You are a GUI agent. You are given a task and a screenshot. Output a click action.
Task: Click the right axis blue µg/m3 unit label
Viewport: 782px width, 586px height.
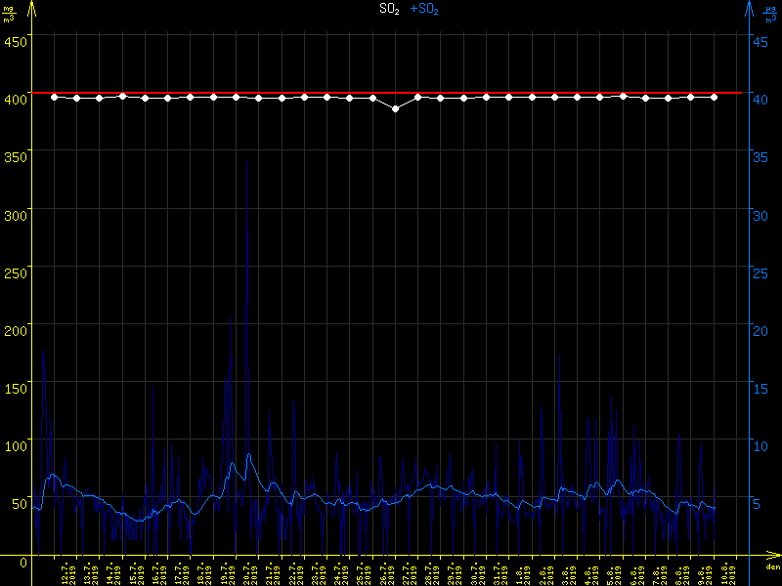pyautogui.click(x=770, y=12)
